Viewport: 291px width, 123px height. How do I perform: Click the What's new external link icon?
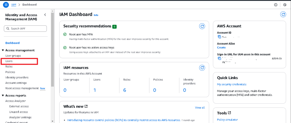[86, 106]
